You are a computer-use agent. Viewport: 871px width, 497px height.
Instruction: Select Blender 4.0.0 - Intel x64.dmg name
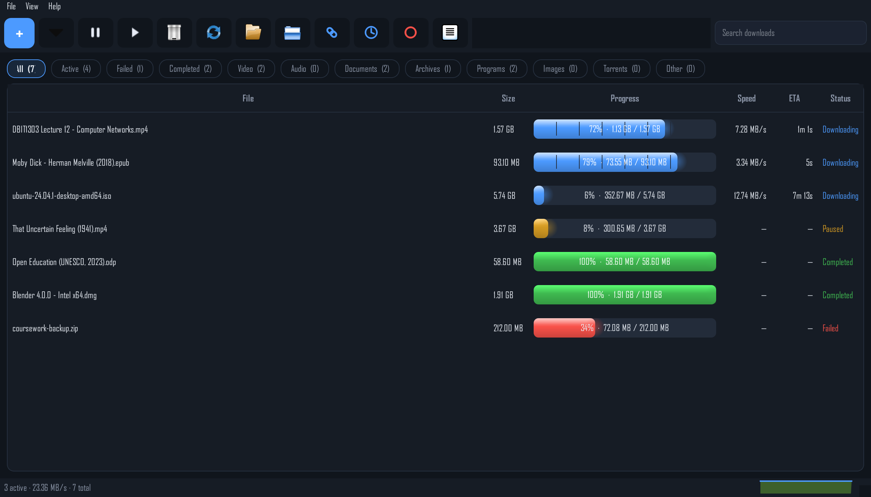(55, 295)
